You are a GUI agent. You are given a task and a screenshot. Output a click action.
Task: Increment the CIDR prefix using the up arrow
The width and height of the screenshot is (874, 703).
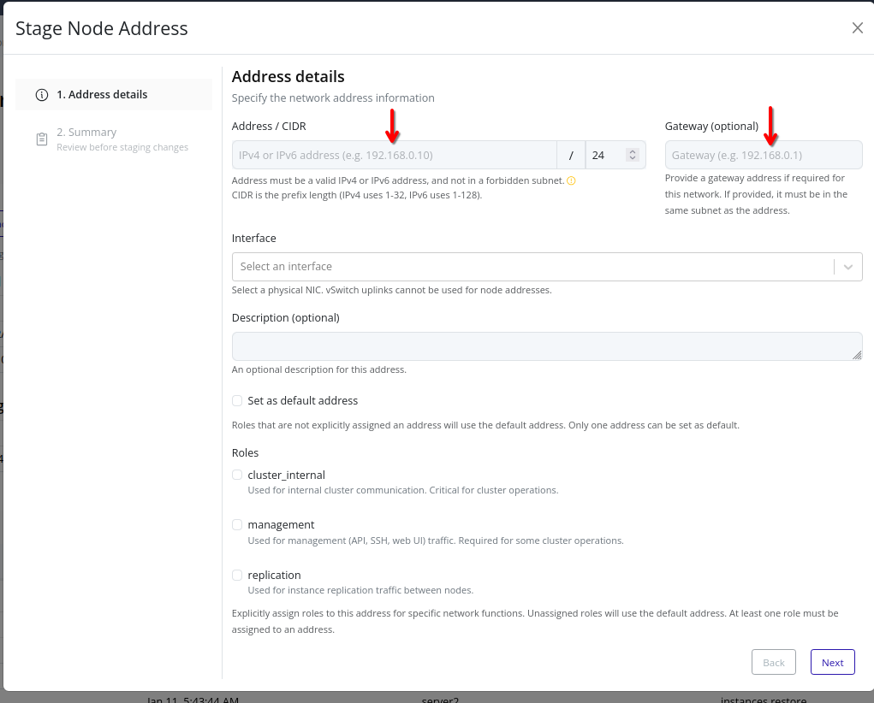pyautogui.click(x=631, y=150)
